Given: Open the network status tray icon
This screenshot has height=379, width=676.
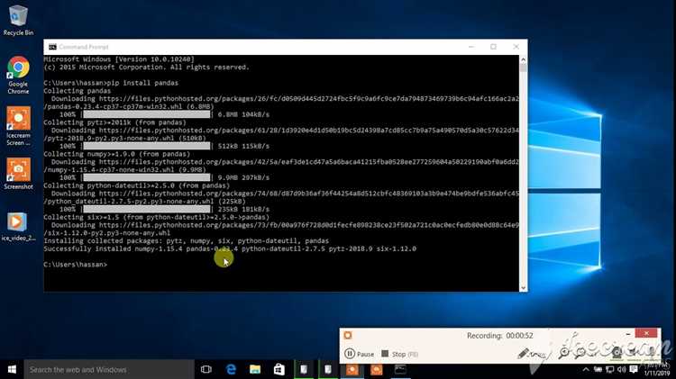Looking at the screenshot, I should [609, 369].
